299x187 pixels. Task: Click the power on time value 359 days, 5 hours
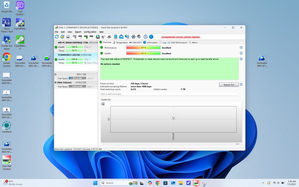pos(139,83)
